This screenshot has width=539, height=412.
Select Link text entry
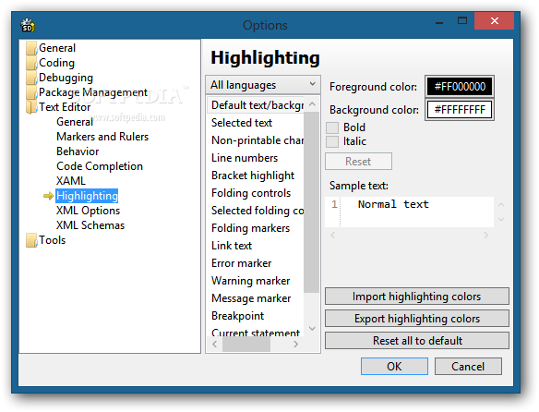tap(256, 246)
